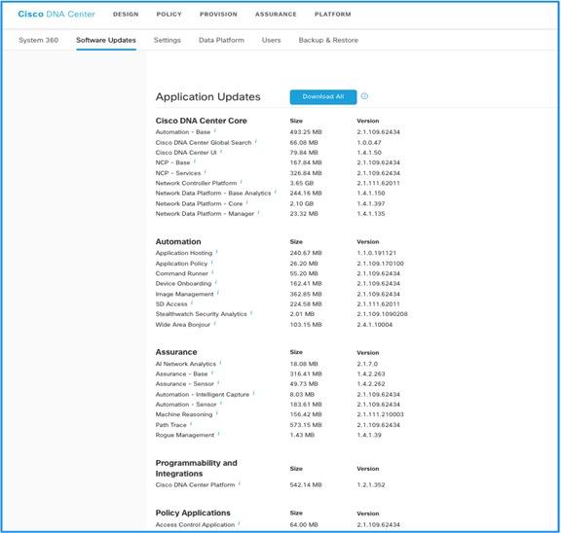
Task: Switch to the System 360 tab
Action: click(x=38, y=40)
